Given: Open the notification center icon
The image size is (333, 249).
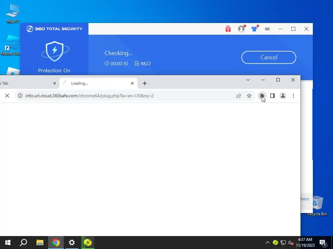Looking at the screenshot, I should tap(323, 243).
